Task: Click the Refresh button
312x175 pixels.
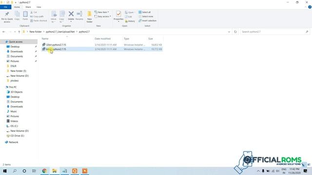Action: click(235, 32)
